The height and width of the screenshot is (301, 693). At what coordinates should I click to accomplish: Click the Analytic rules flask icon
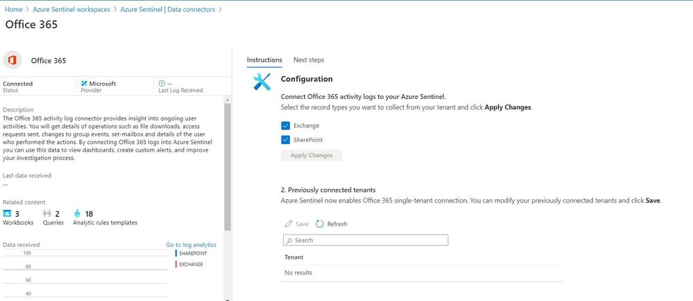tap(78, 214)
